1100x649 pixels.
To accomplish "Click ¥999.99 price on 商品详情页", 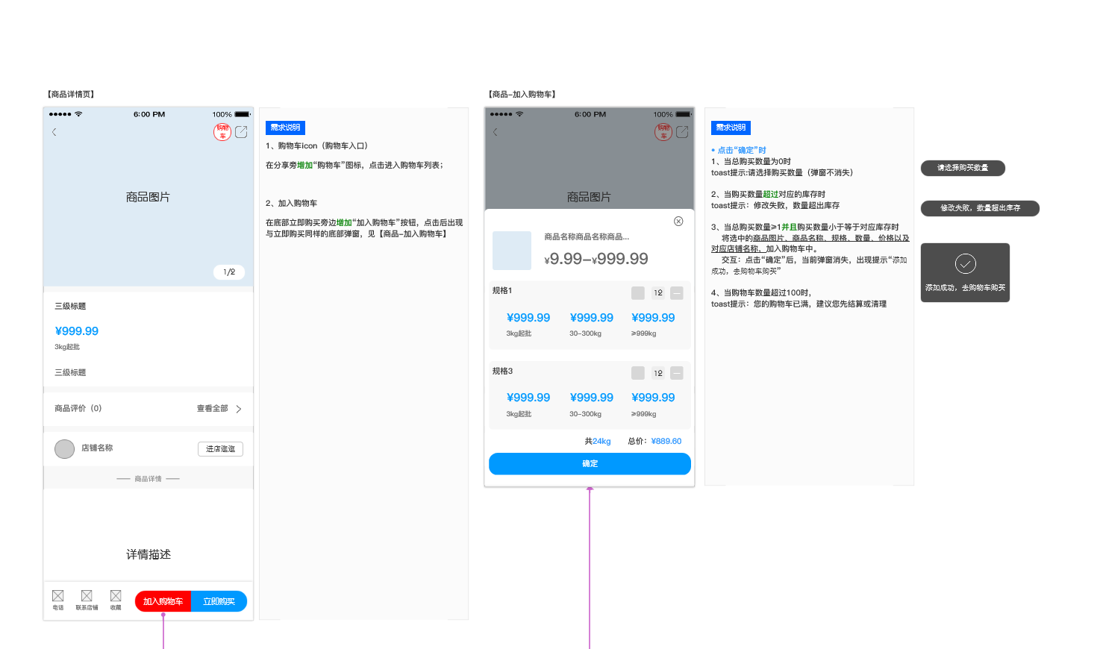I will click(x=77, y=331).
